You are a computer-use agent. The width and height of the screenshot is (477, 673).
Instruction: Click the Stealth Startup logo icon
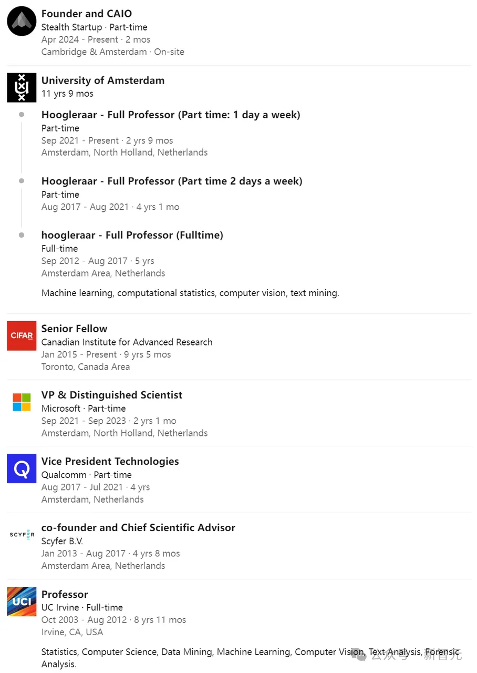click(x=22, y=21)
